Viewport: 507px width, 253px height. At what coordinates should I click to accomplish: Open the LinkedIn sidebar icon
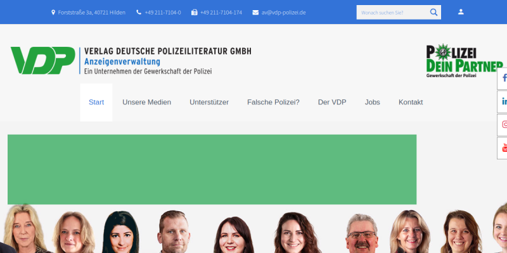click(x=503, y=101)
